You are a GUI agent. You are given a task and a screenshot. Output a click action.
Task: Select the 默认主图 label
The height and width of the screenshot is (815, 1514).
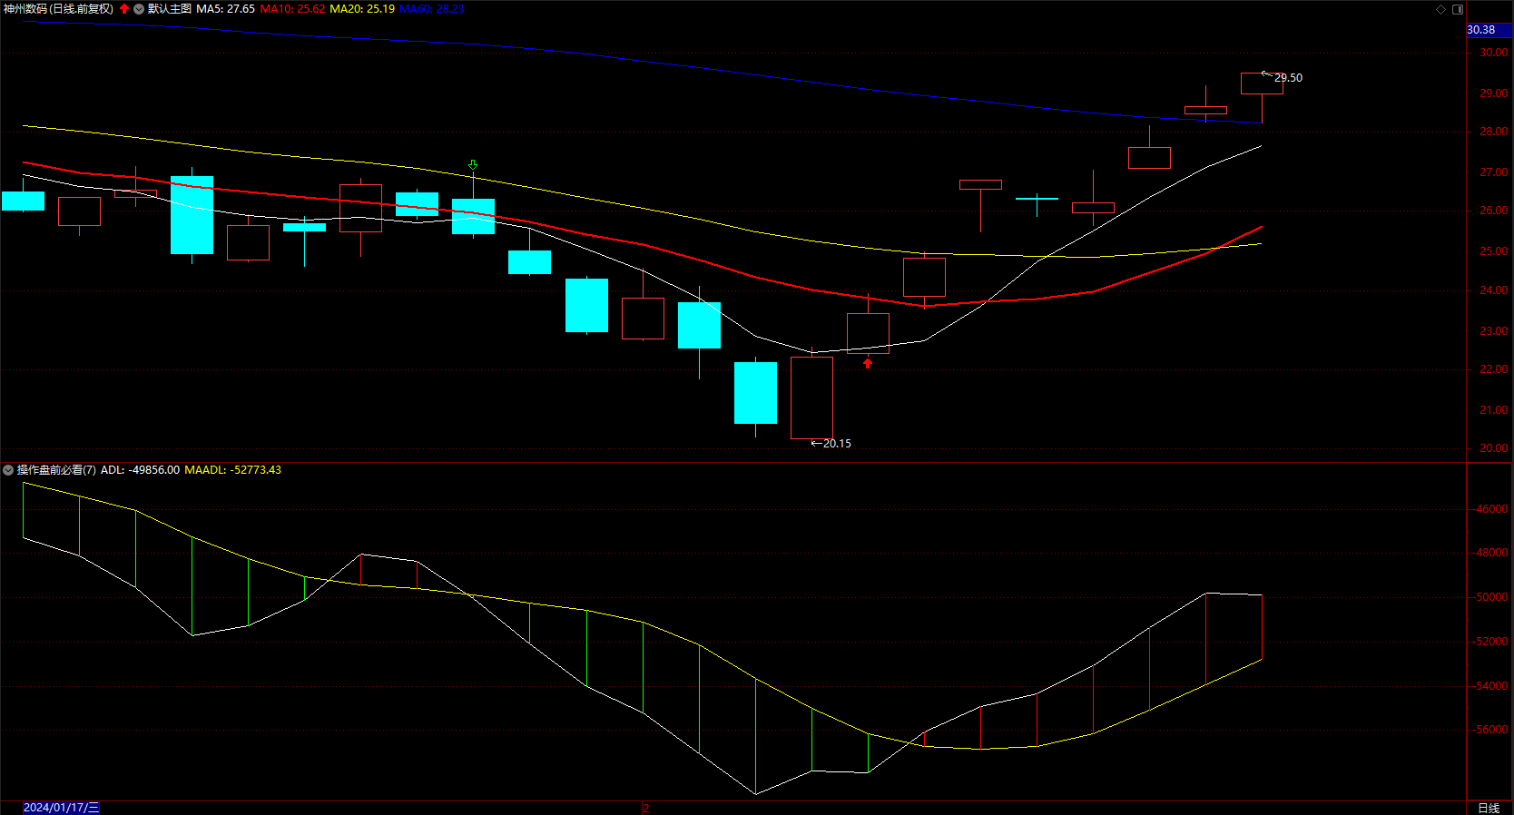[170, 9]
